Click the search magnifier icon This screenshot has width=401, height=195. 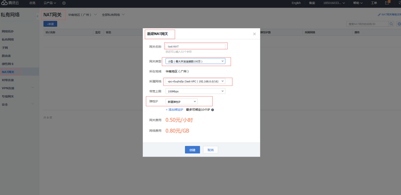coord(391,24)
